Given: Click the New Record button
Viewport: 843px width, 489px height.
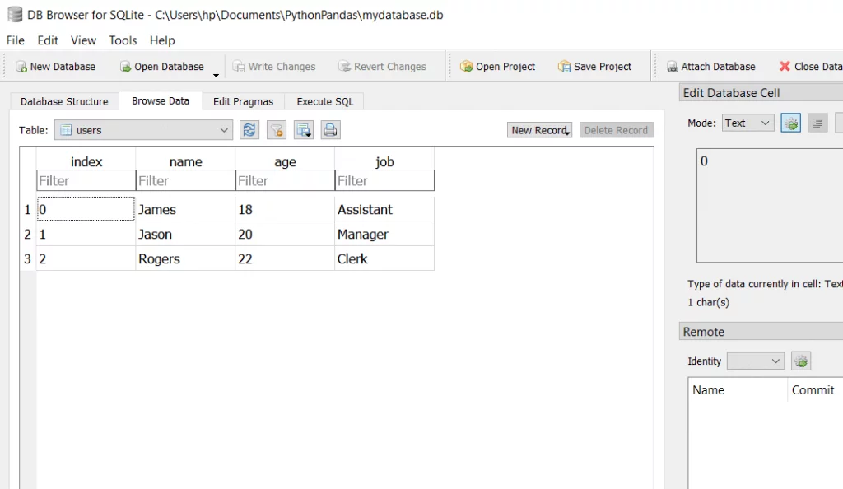Looking at the screenshot, I should click(x=539, y=130).
